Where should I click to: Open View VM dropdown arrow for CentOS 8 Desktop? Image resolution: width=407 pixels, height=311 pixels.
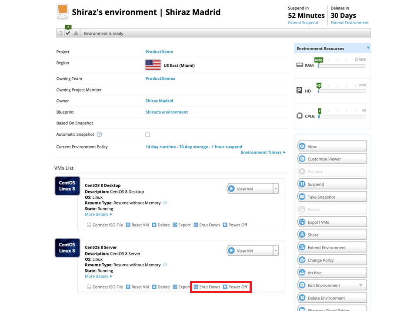[x=276, y=189]
